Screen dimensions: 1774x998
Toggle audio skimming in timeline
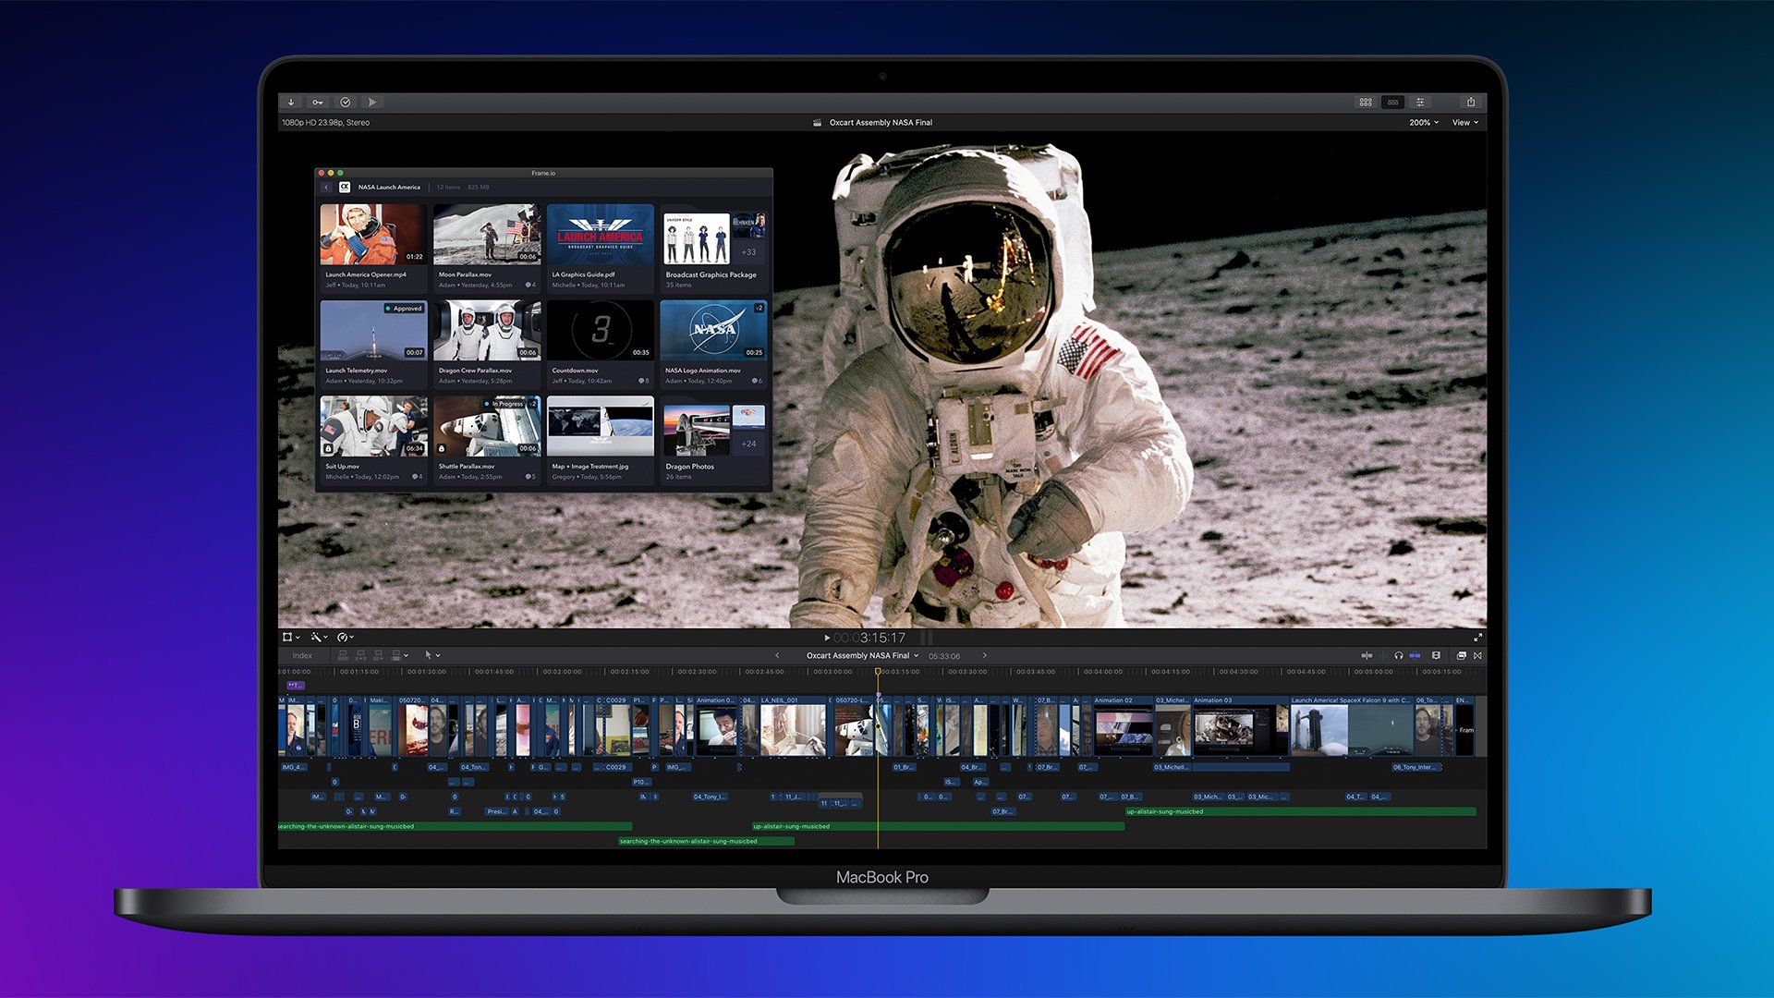tap(1383, 655)
